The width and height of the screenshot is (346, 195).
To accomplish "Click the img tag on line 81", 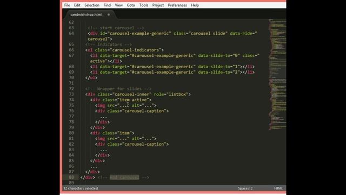I will pos(126,139).
